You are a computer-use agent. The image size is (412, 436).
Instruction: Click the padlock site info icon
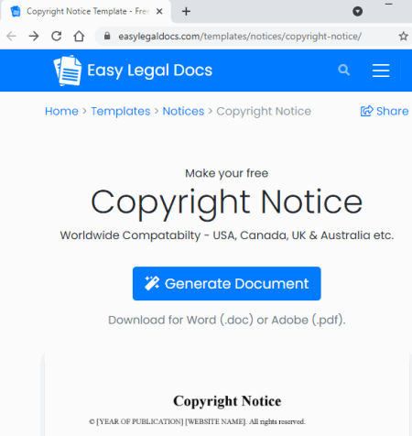click(107, 36)
